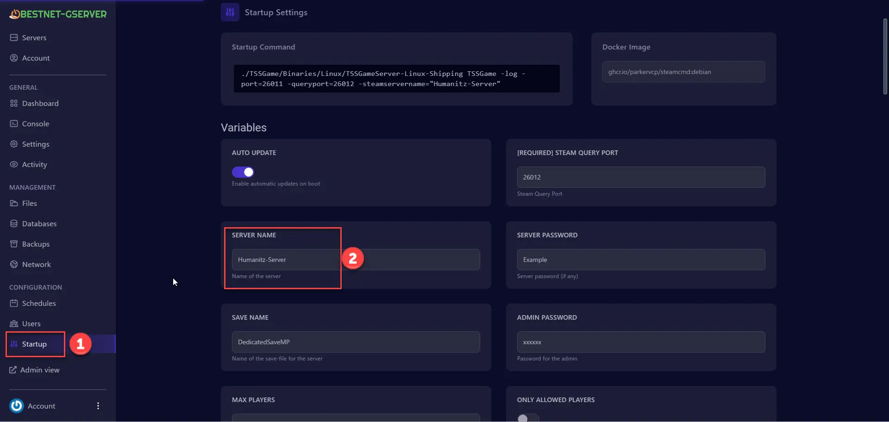Open the Backups page
Viewport: 889px width, 422px height.
click(x=36, y=244)
